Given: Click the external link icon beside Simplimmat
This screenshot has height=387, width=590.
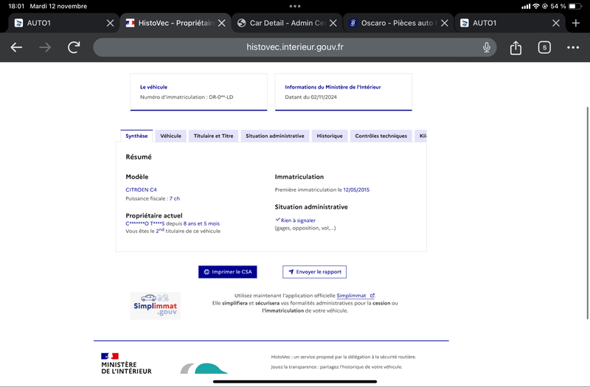Looking at the screenshot, I should point(372,296).
